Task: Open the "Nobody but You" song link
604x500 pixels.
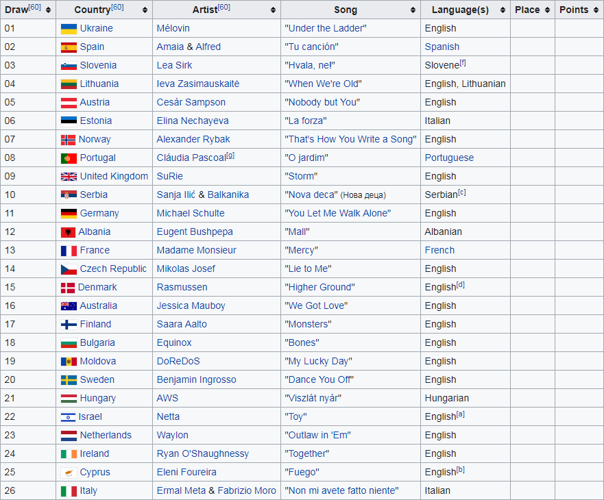Action: [322, 102]
